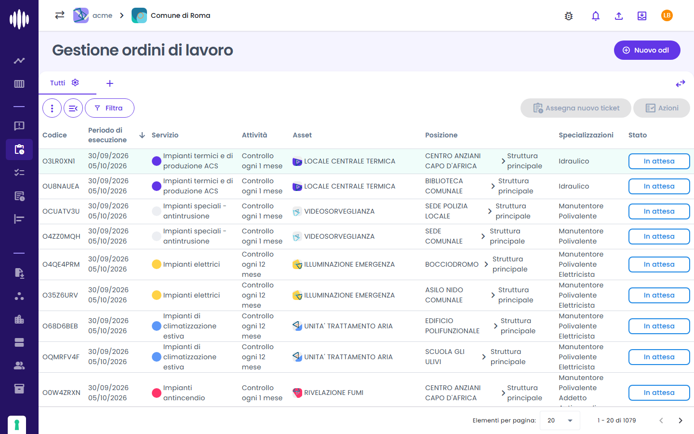Click yellow service dot in O4QE4PRM row
This screenshot has width=694, height=434.
click(x=157, y=264)
